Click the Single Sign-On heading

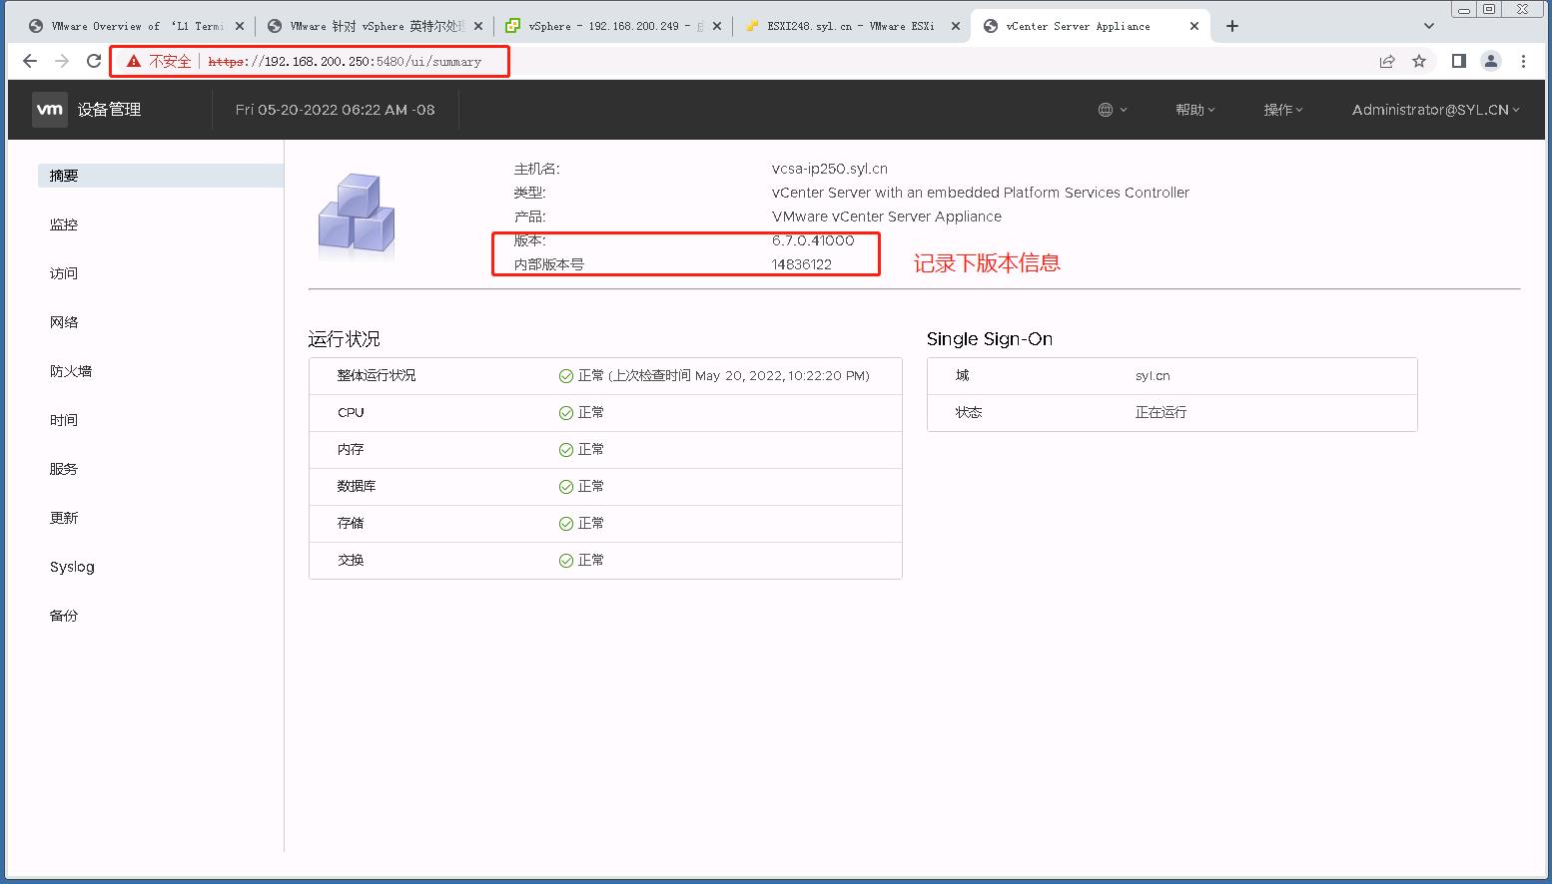click(990, 339)
